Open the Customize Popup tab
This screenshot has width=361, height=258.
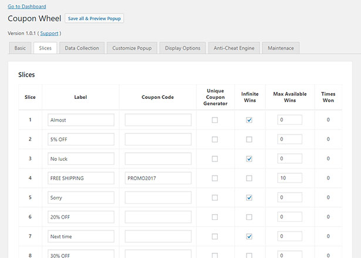132,48
